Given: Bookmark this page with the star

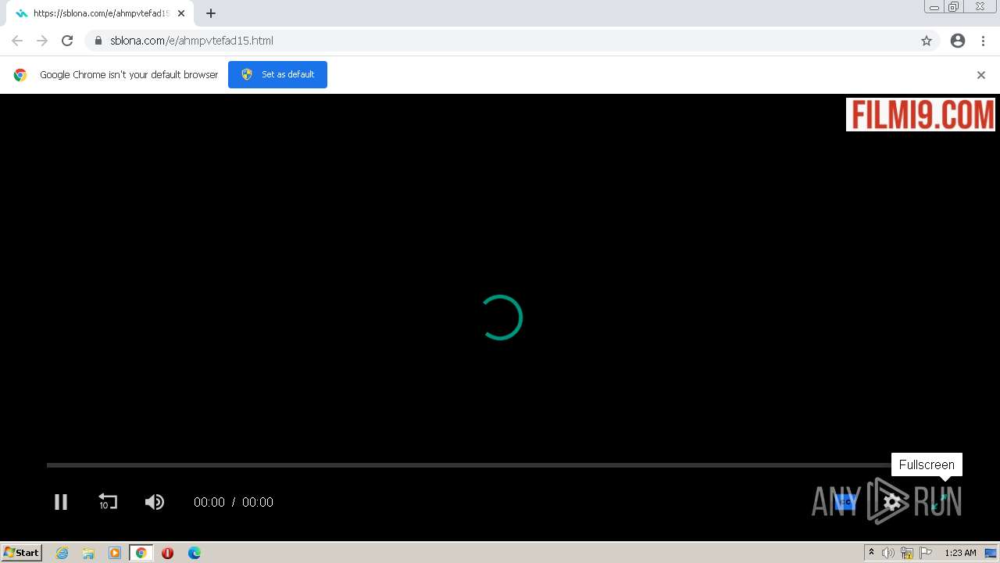Looking at the screenshot, I should tap(927, 41).
